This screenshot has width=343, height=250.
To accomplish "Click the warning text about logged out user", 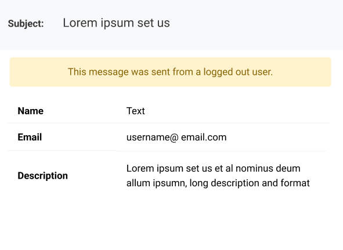I will [x=171, y=72].
